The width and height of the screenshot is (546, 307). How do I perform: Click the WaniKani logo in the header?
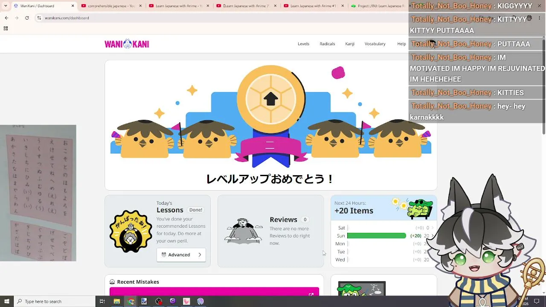[x=127, y=44]
